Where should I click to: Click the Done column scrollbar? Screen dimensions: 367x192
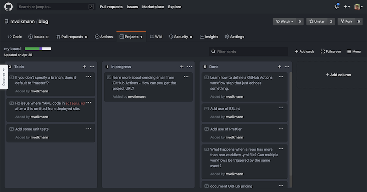coord(291,123)
